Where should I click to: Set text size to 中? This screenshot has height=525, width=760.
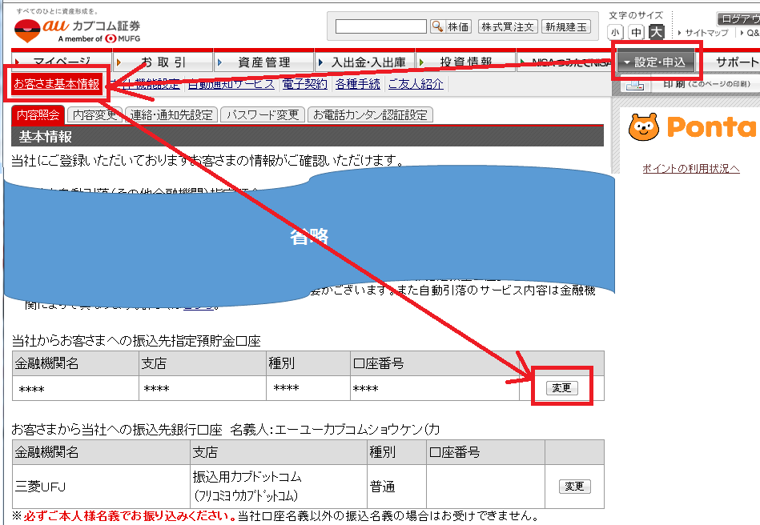pos(636,32)
